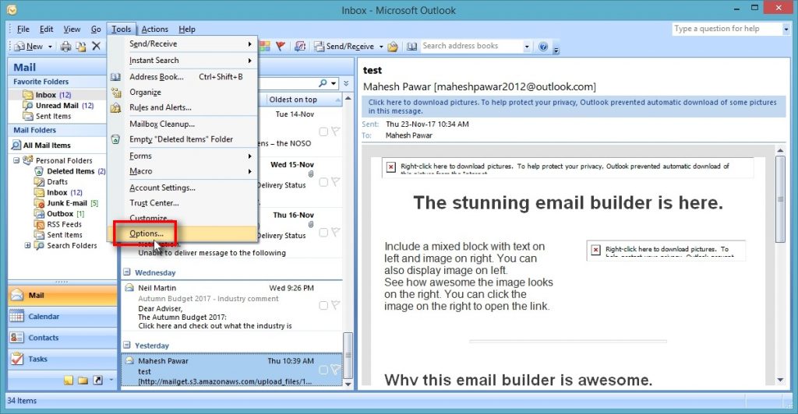
Task: Select All Mail Items entry
Action: 58,146
